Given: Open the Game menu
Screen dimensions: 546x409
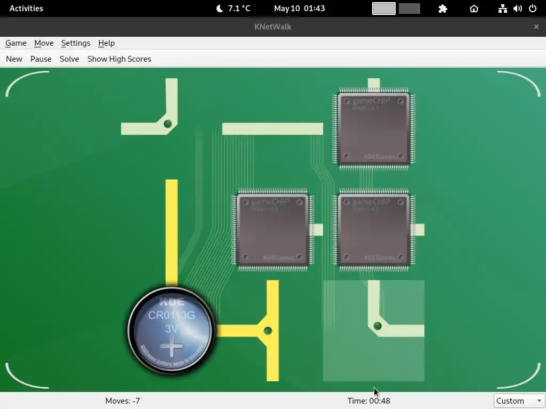Looking at the screenshot, I should point(15,43).
